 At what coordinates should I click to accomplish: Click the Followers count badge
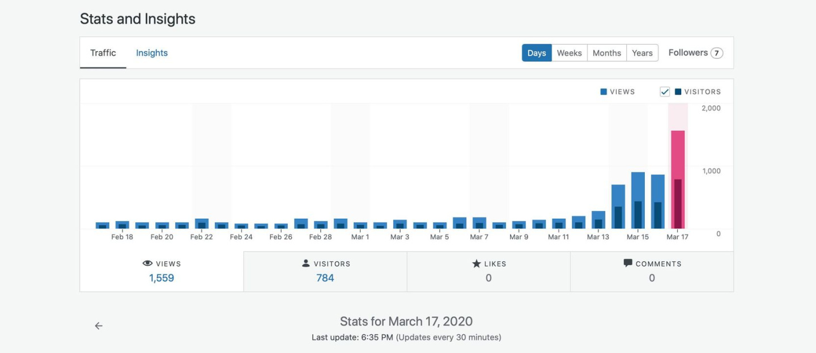[x=717, y=53]
